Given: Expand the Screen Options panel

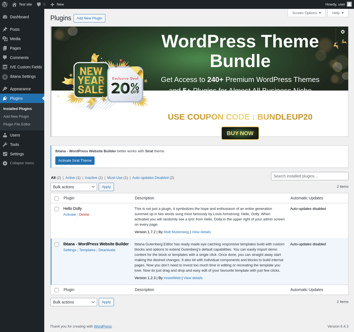Looking at the screenshot, I should pyautogui.click(x=307, y=13).
